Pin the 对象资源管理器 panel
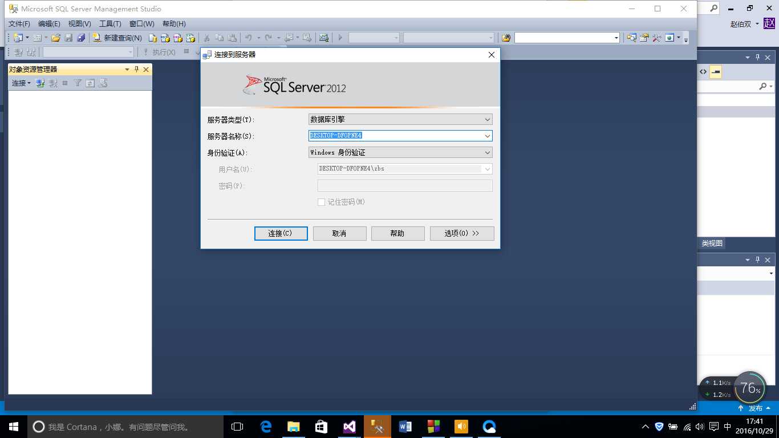The width and height of the screenshot is (779, 438). point(136,69)
